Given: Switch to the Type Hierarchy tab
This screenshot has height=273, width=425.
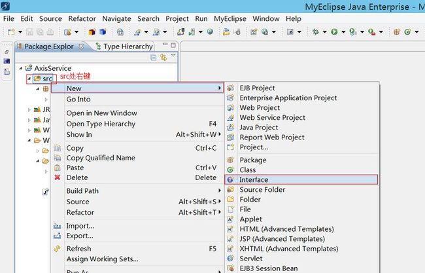Looking at the screenshot, I should [x=125, y=46].
